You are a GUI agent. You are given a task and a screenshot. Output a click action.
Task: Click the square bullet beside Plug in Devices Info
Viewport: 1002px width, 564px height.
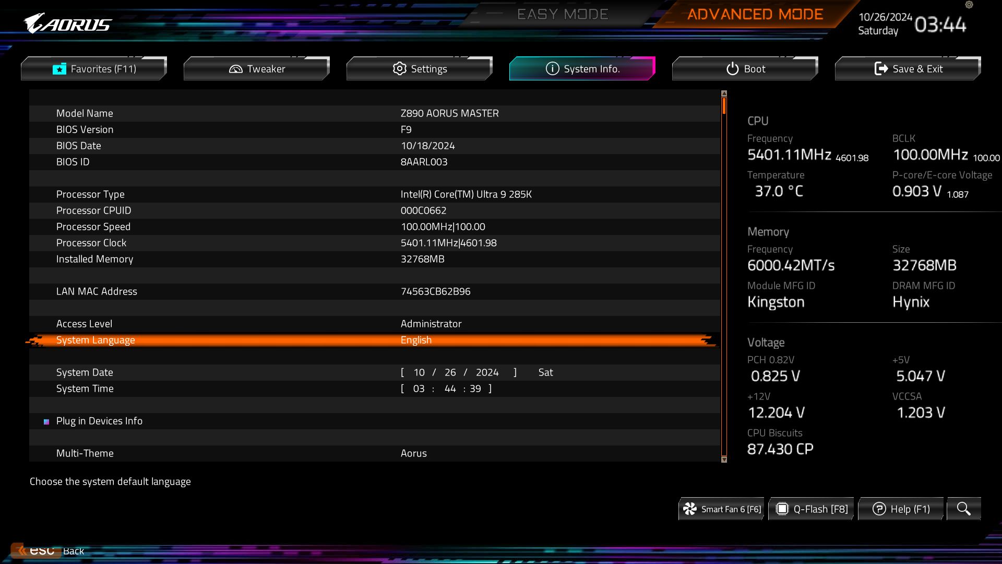pyautogui.click(x=46, y=421)
